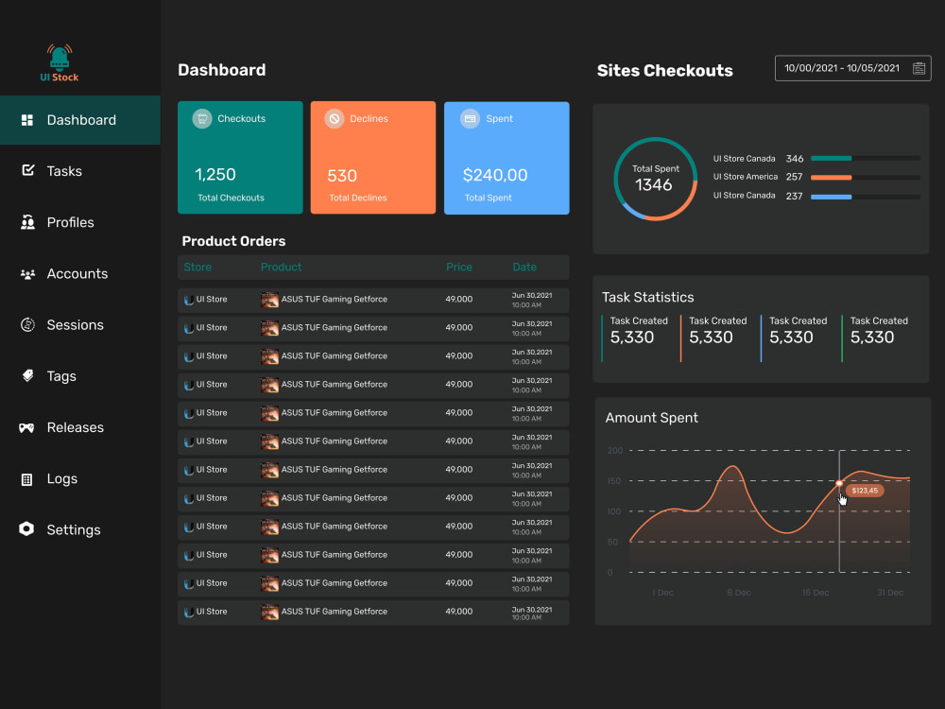Click the Sites Checkouts heading
The height and width of the screenshot is (709, 945).
click(664, 71)
